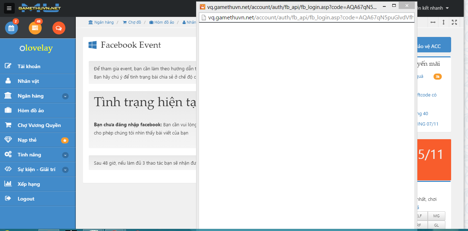Click Logout in the sidebar

coord(26,199)
